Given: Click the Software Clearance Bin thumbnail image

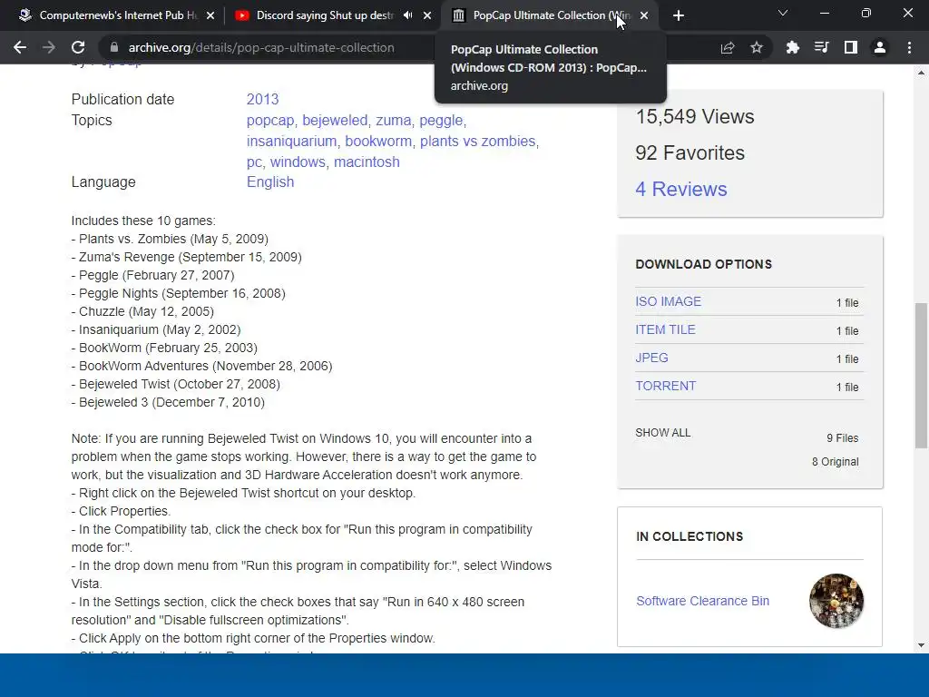Looking at the screenshot, I should pyautogui.click(x=836, y=601).
